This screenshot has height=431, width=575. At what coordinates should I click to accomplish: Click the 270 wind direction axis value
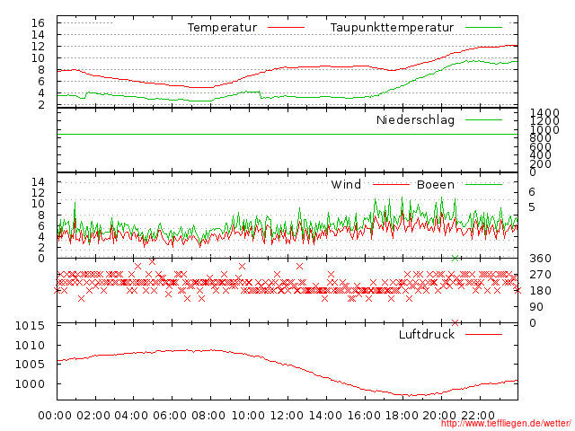[540, 275]
